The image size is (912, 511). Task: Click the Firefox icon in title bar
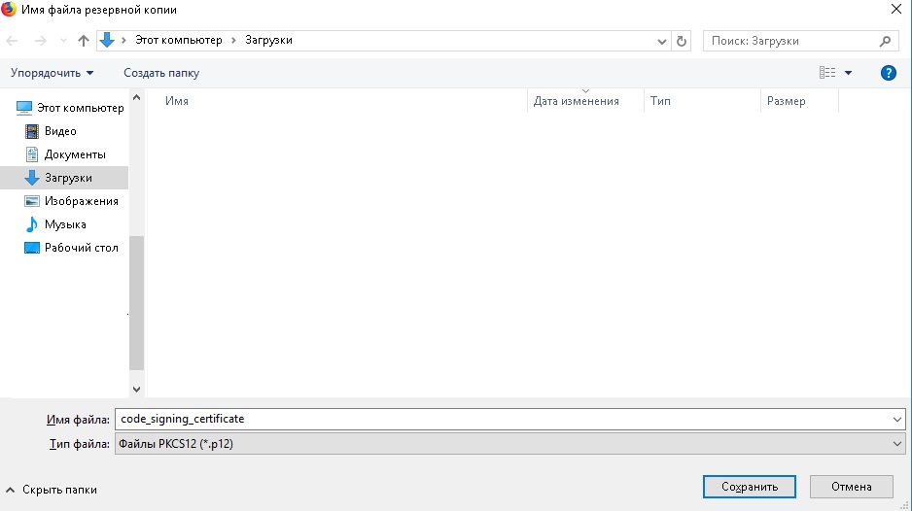tap(8, 10)
